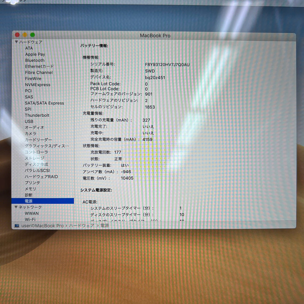Click the AC電源 label
The height and width of the screenshot is (304, 304).
coord(90,202)
